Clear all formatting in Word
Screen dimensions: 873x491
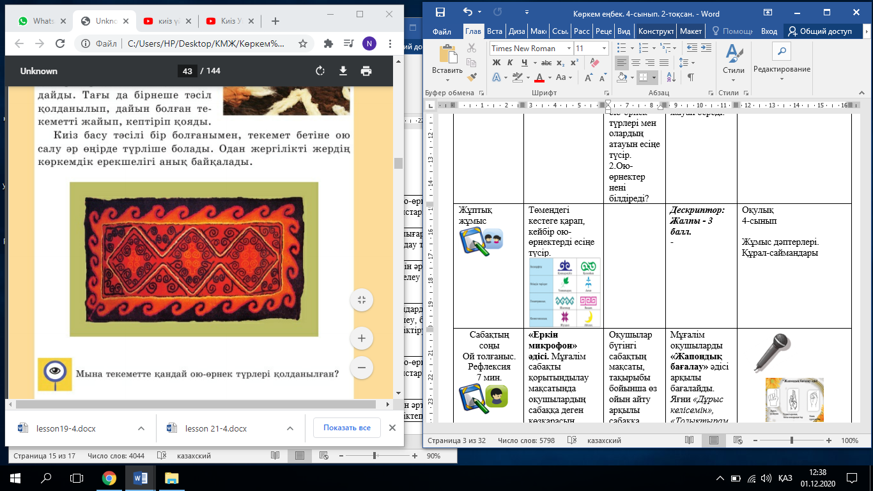click(595, 63)
